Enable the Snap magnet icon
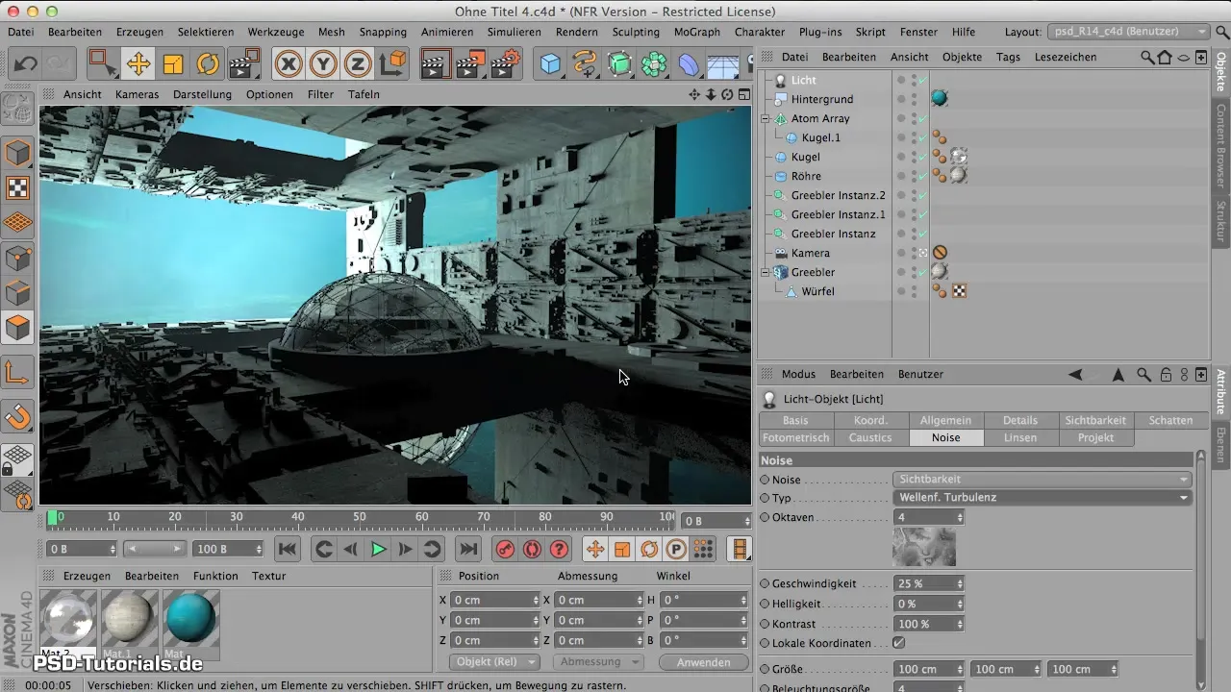The height and width of the screenshot is (692, 1231). (18, 416)
